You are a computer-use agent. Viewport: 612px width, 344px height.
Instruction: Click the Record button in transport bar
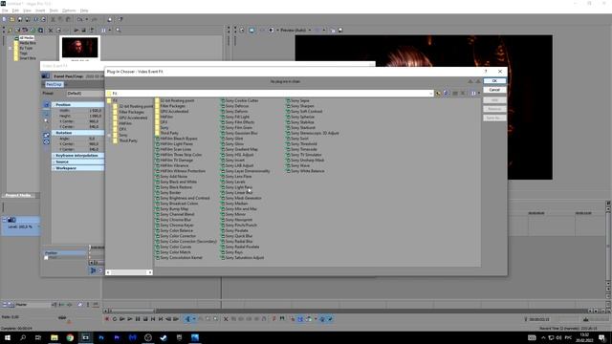point(107,319)
